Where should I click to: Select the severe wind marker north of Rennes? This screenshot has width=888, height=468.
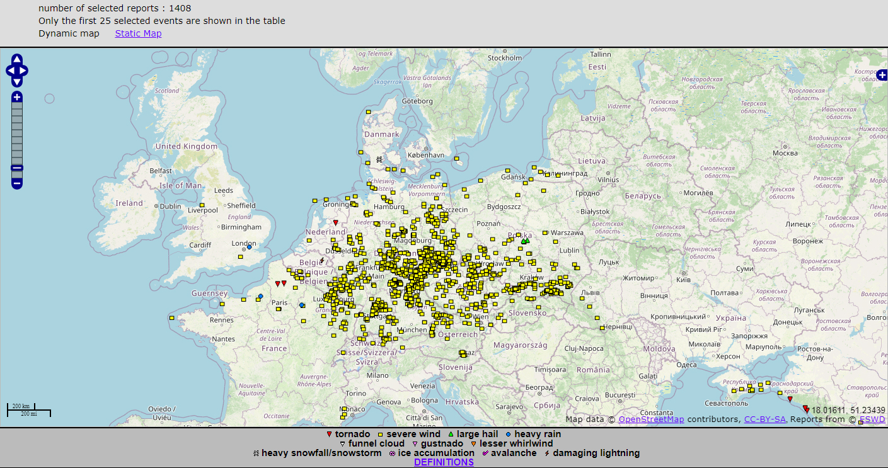pos(222,304)
